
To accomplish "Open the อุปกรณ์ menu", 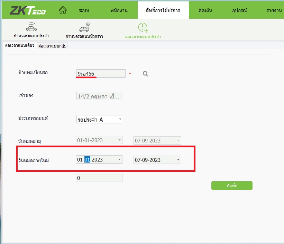I will tap(239, 10).
